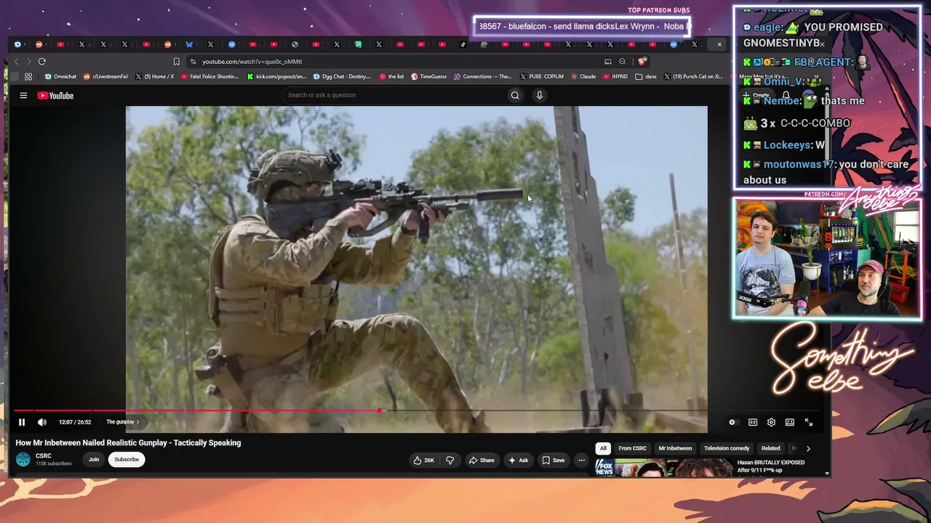Dislike the video
This screenshot has height=523, width=931.
pyautogui.click(x=450, y=460)
